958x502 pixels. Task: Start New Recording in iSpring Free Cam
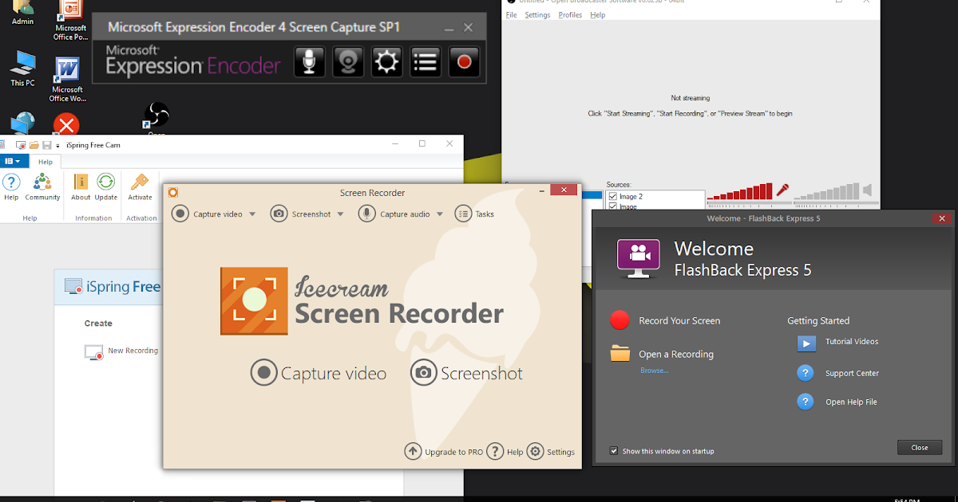coord(121,351)
